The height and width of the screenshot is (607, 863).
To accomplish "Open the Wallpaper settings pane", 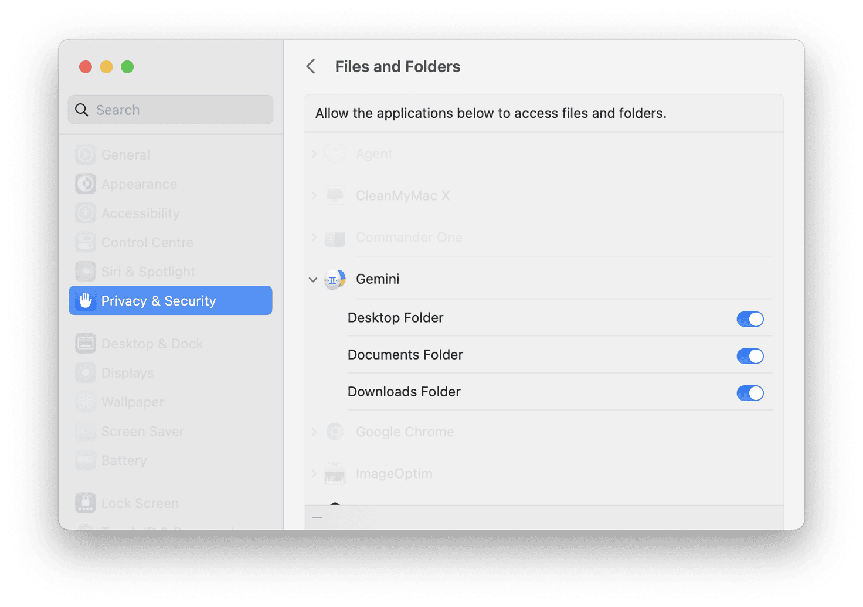I will pos(171,402).
